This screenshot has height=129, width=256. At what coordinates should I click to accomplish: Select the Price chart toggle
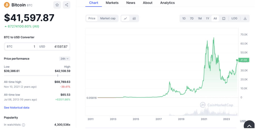click(92, 19)
